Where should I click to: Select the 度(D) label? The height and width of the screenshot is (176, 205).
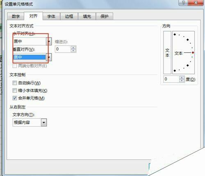(x=190, y=79)
